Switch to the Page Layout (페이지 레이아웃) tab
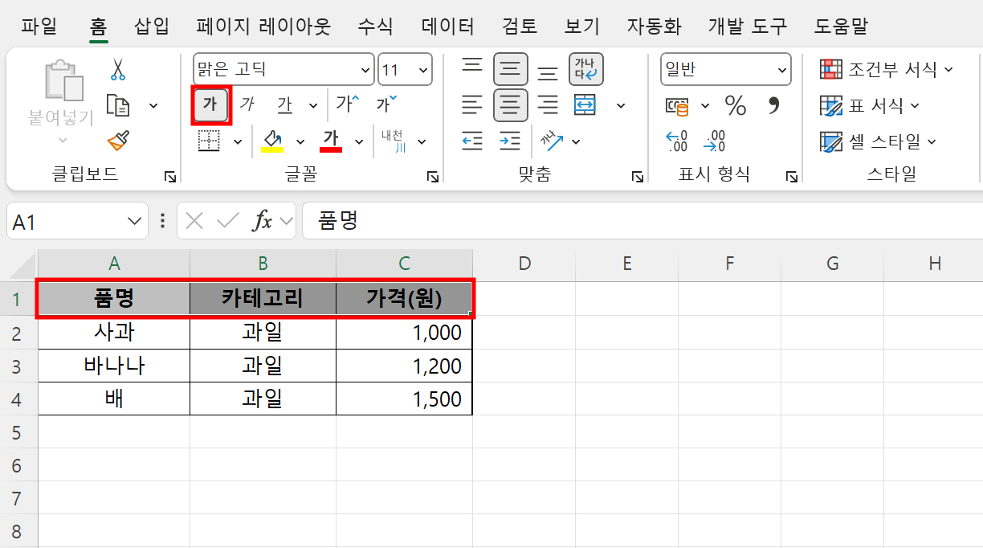 (263, 26)
